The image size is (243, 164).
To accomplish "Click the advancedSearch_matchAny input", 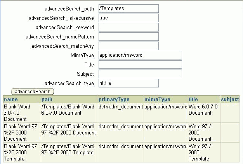I will click(x=128, y=46).
